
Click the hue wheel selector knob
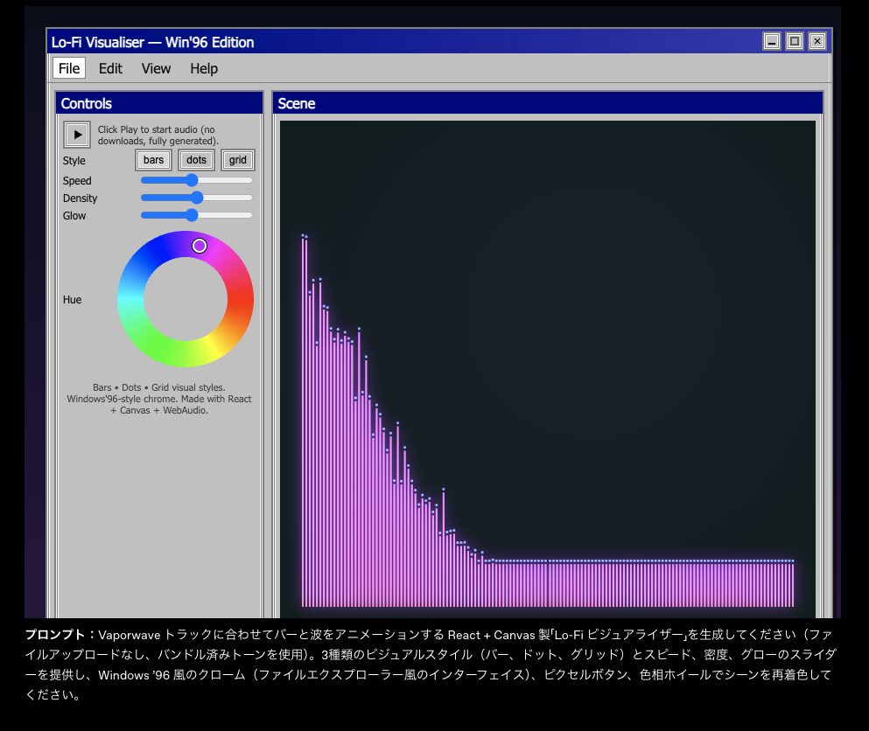click(200, 246)
